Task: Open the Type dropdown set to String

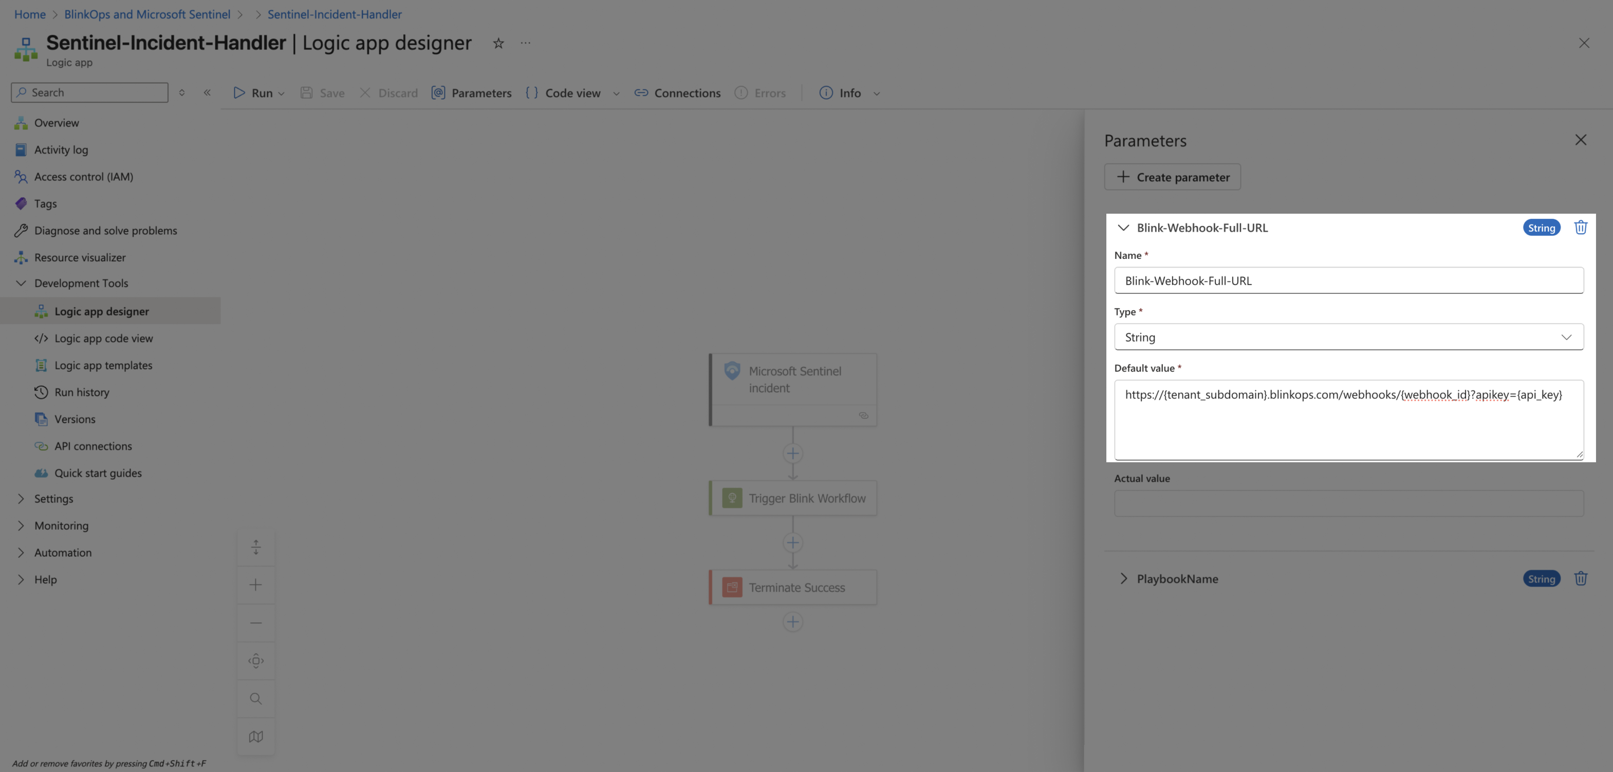Action: (1348, 337)
